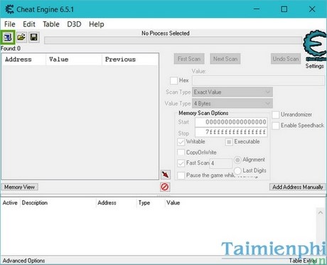Click the Value column header in results
Image resolution: width=327 pixels, height=265 pixels.
click(74, 60)
